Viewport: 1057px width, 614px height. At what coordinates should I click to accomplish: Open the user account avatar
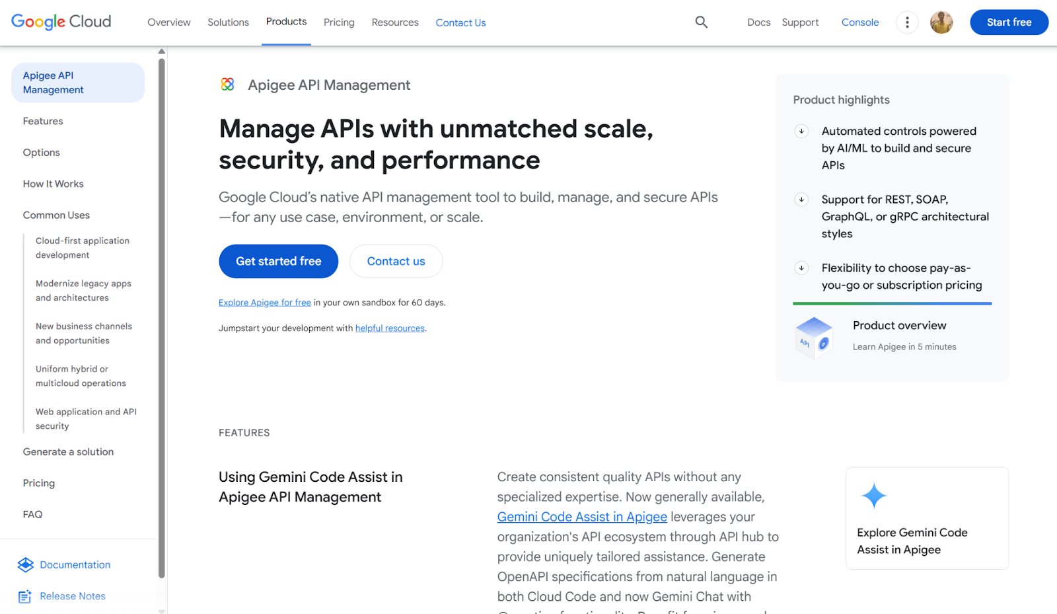pos(941,22)
